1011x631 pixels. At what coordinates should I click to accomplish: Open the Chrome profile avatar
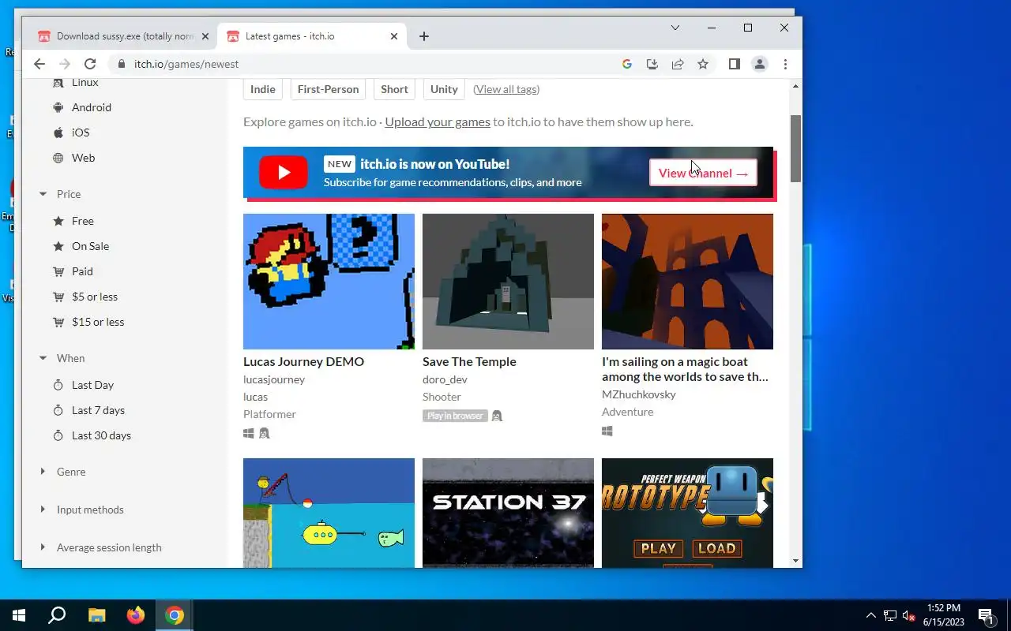(760, 64)
